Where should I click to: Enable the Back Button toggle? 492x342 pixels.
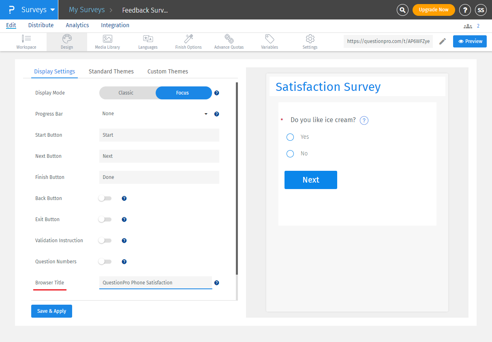(x=105, y=198)
